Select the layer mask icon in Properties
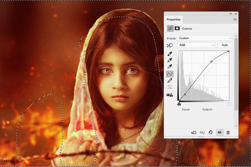The width and height of the screenshot is (251, 167). click(x=177, y=28)
